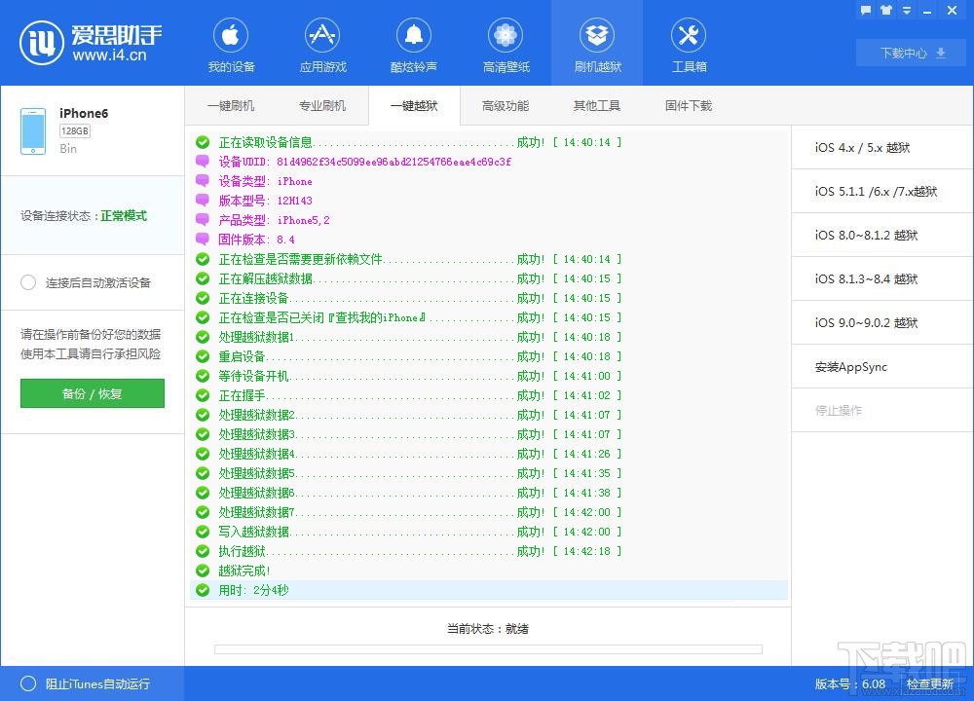Click the progress bar below 当前状态
Image resolution: width=974 pixels, height=701 pixels.
[x=487, y=649]
